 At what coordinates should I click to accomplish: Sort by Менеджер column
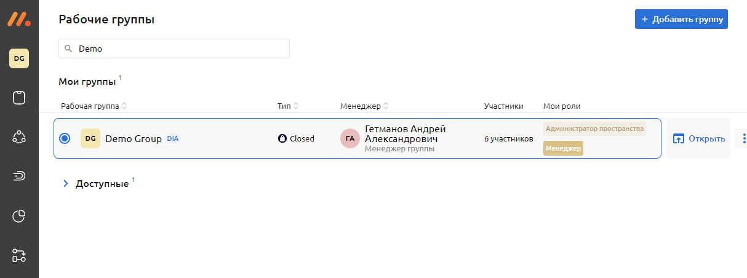[x=386, y=106]
